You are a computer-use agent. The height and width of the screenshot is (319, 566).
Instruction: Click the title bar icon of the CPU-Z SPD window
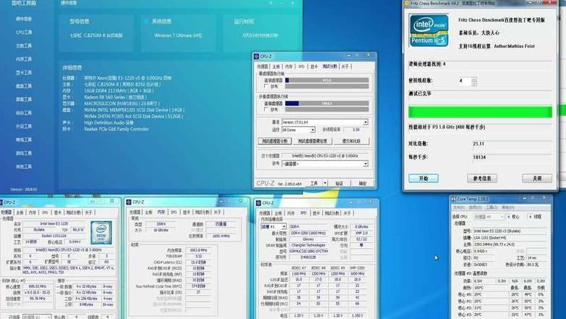pos(258,203)
